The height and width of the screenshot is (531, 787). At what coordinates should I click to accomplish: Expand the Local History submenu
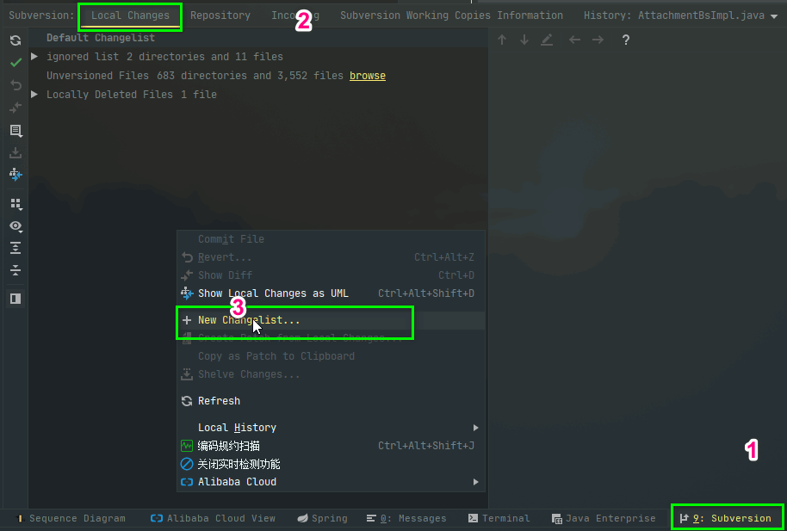[x=331, y=428]
